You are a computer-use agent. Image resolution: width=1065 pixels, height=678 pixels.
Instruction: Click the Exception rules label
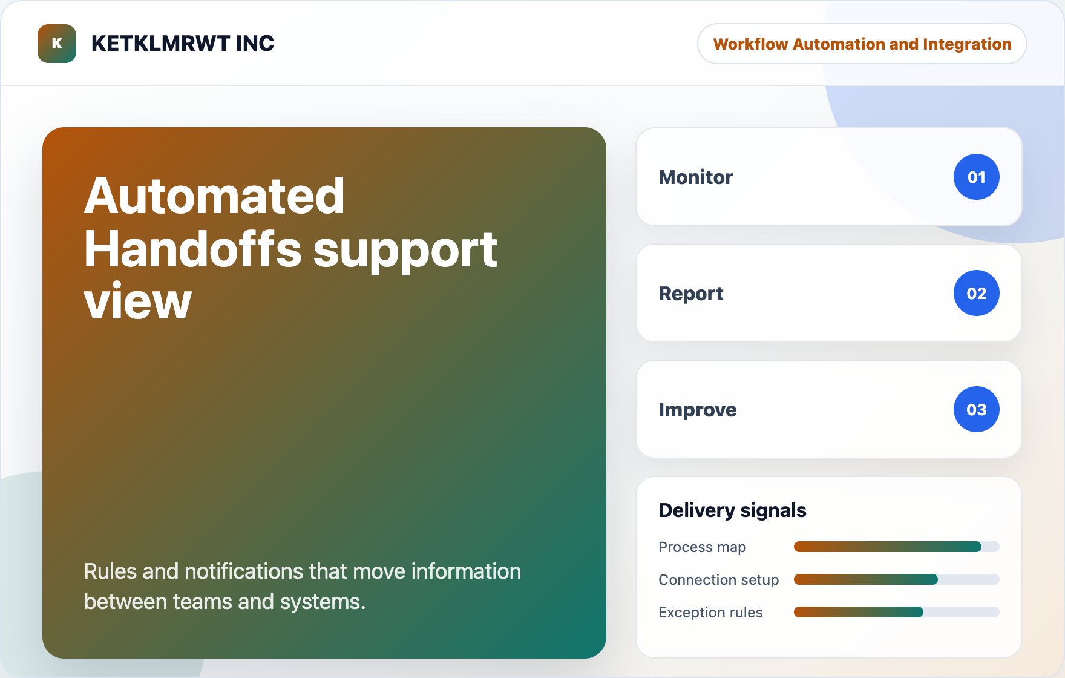710,613
